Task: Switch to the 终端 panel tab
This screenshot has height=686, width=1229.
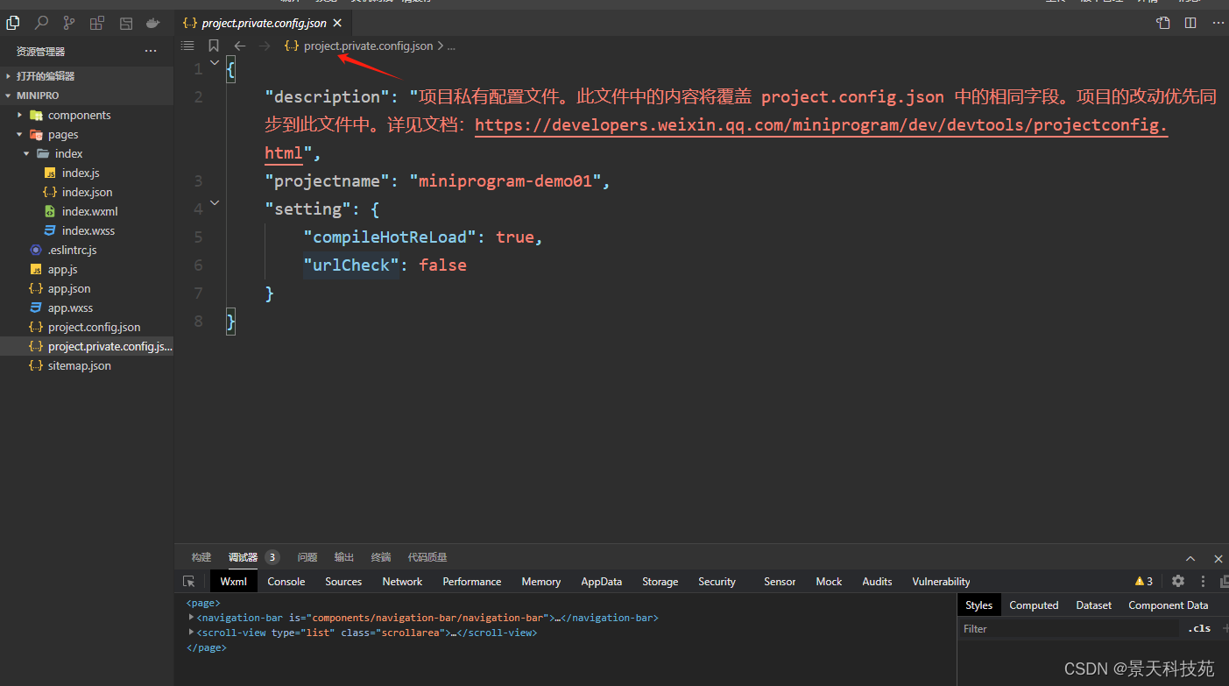Action: pyautogui.click(x=381, y=557)
